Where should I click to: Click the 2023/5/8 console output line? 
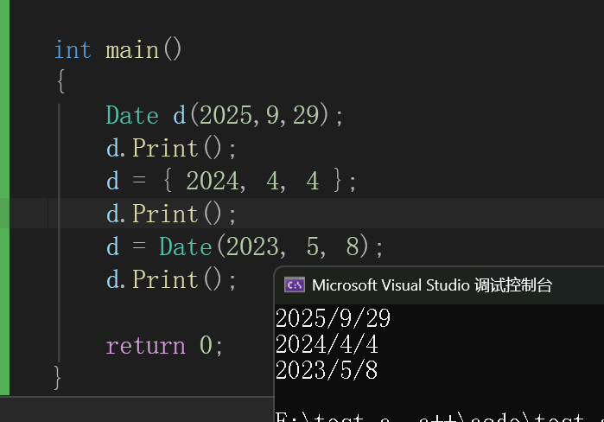(327, 370)
